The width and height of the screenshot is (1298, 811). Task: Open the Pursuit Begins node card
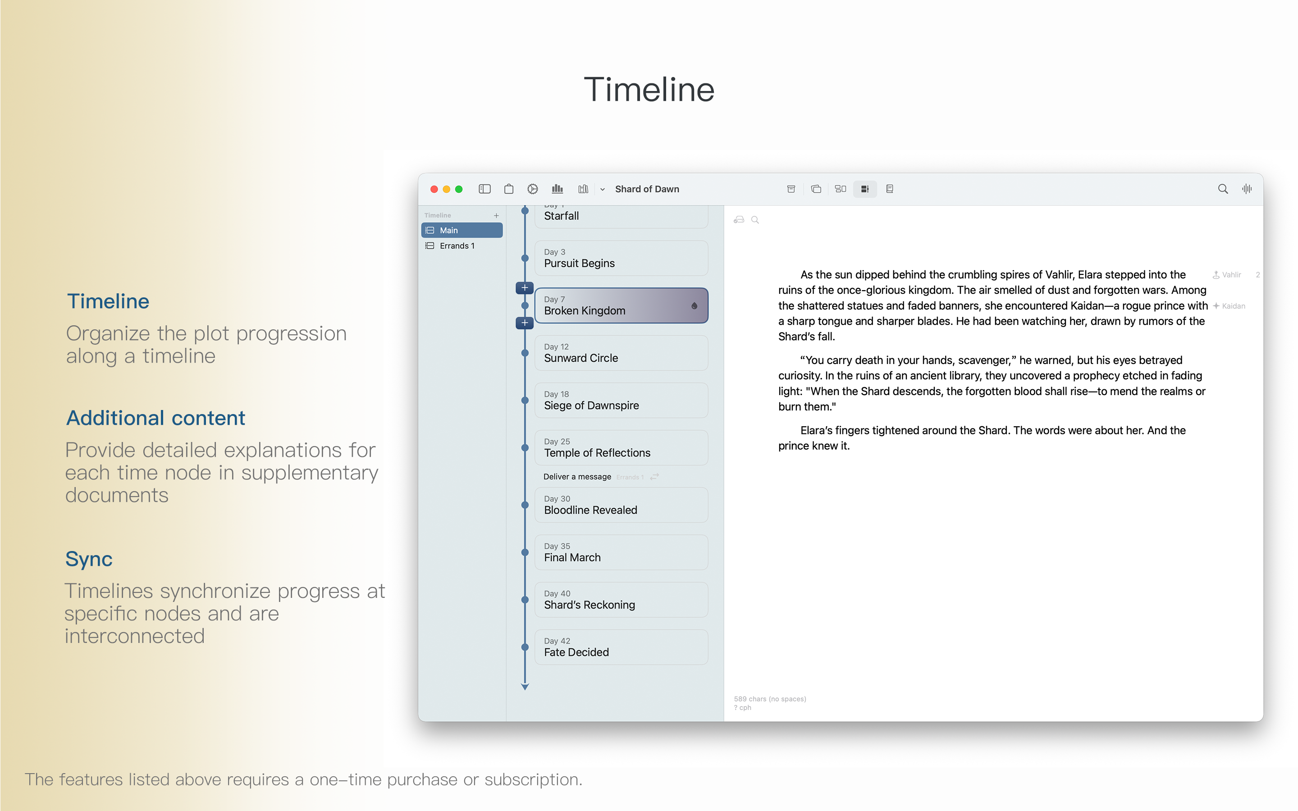621,258
